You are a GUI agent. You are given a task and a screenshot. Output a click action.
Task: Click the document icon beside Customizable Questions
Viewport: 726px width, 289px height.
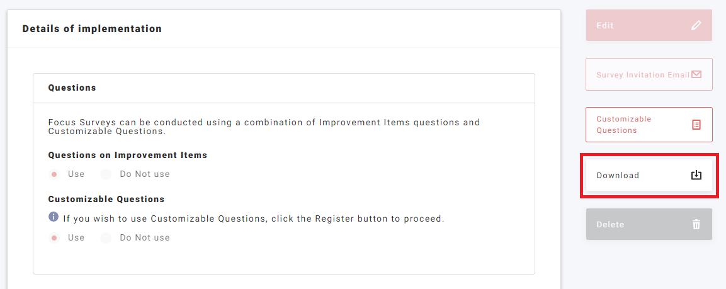[x=696, y=125]
